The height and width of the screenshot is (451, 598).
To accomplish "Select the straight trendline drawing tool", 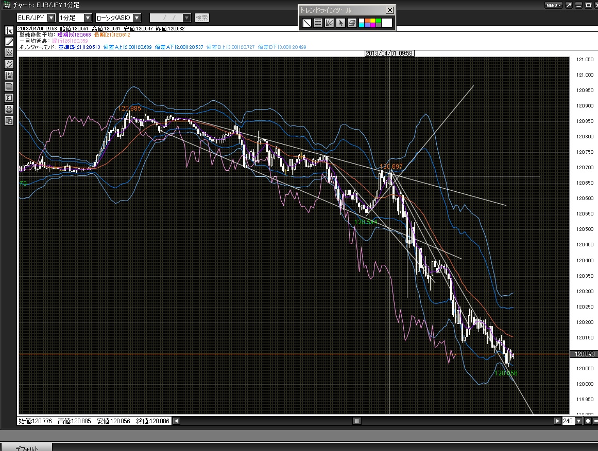I will (x=306, y=23).
